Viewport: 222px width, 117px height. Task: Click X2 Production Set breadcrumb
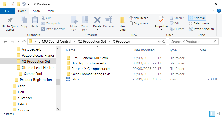[x=92, y=41]
